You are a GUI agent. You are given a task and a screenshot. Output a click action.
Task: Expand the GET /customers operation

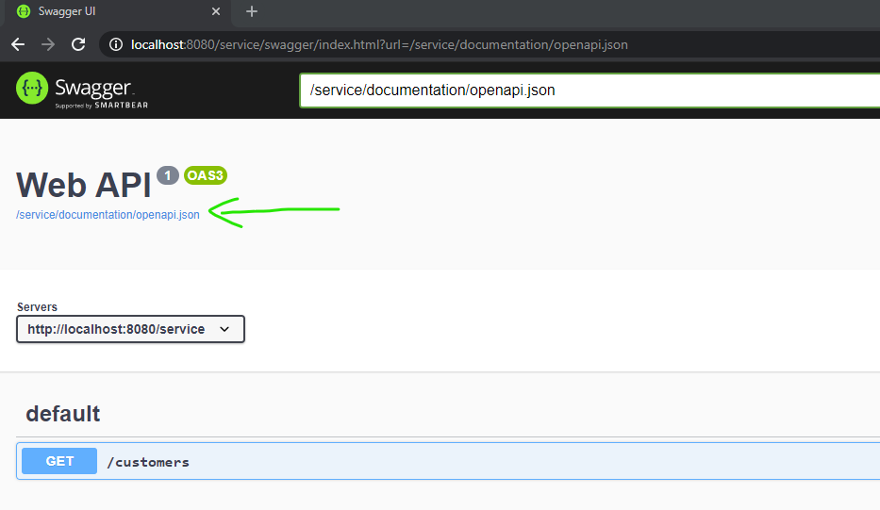pyautogui.click(x=448, y=461)
